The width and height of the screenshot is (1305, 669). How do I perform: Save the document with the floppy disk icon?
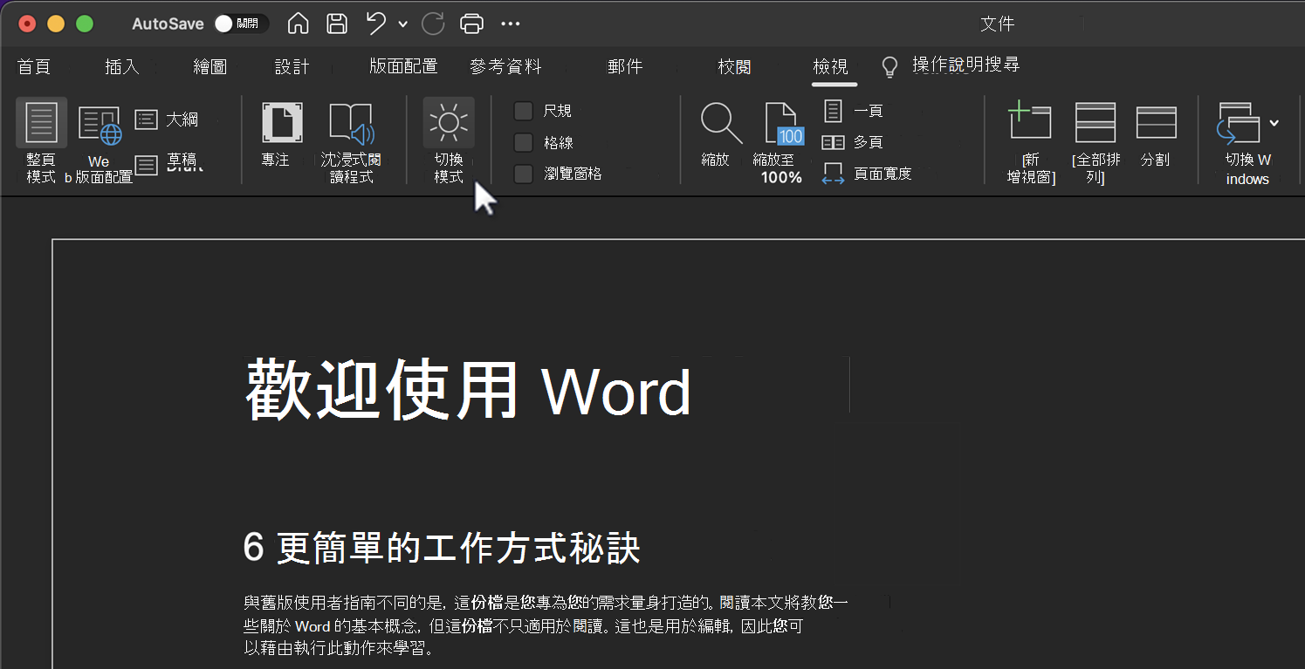coord(337,24)
